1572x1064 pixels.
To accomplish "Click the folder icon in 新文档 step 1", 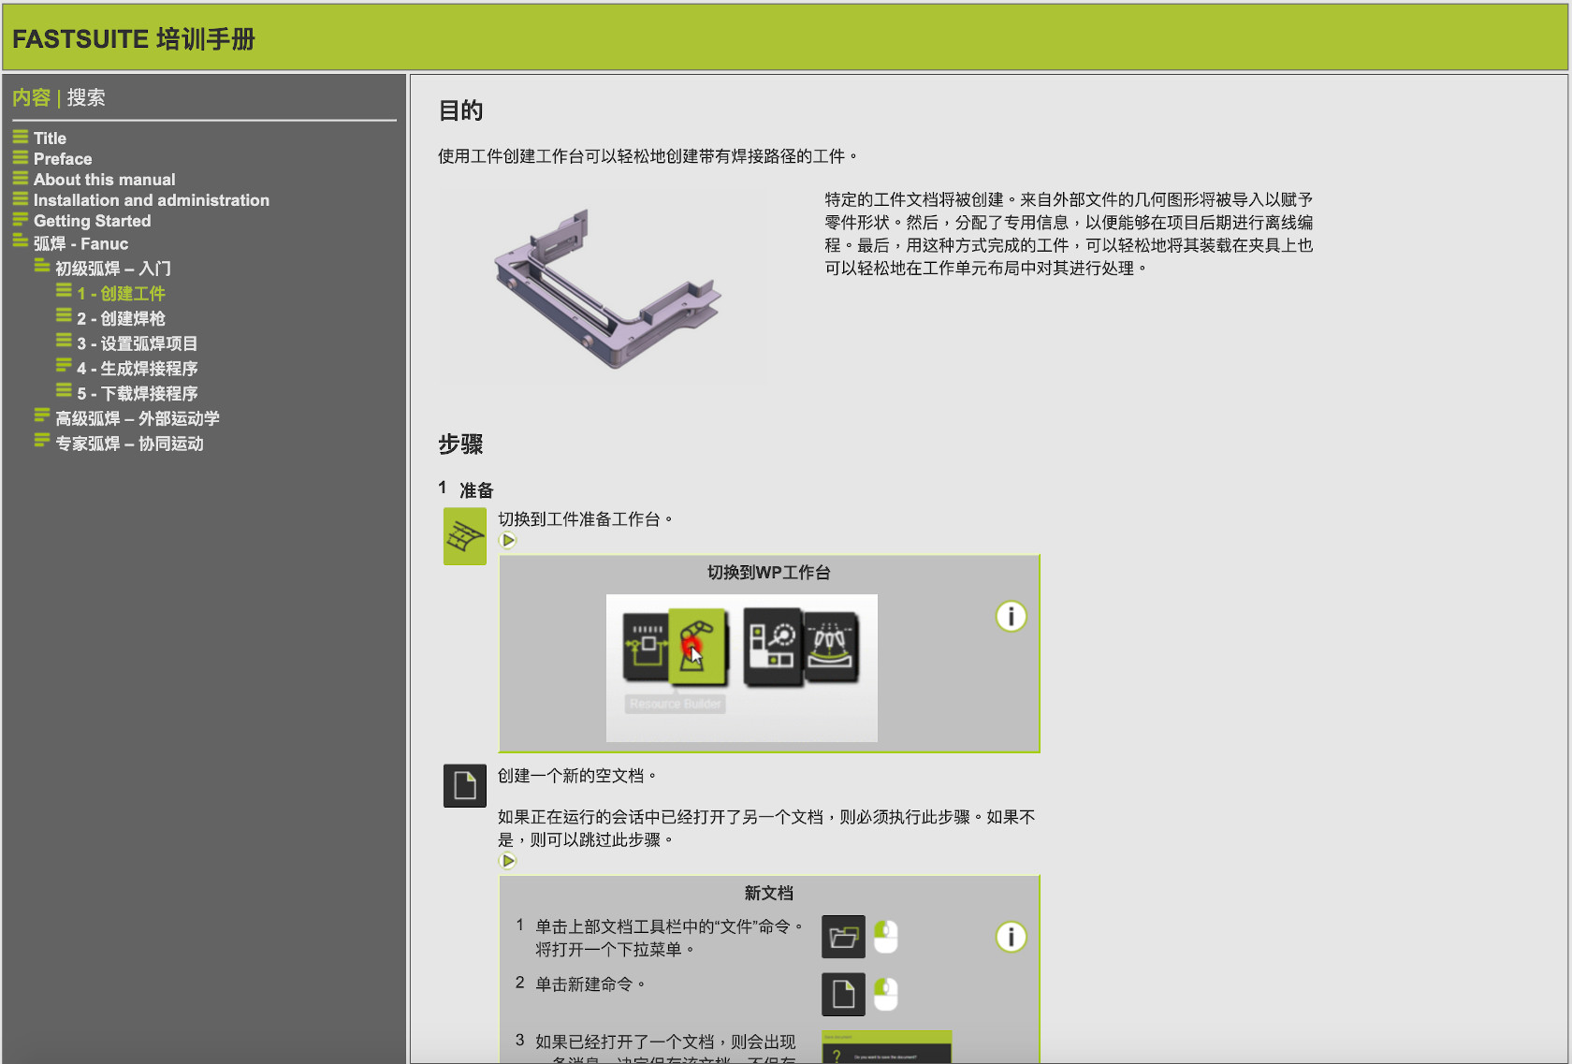I will (x=843, y=937).
